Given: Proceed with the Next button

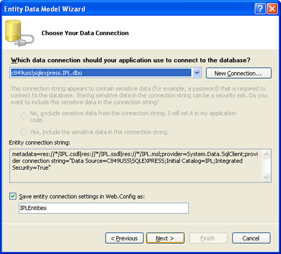Looking at the screenshot, I should [165, 238].
